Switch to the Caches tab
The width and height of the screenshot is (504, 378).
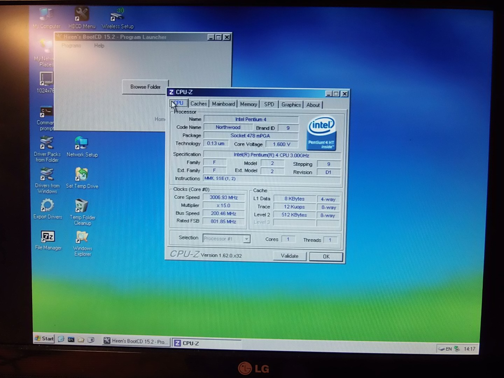(x=198, y=104)
